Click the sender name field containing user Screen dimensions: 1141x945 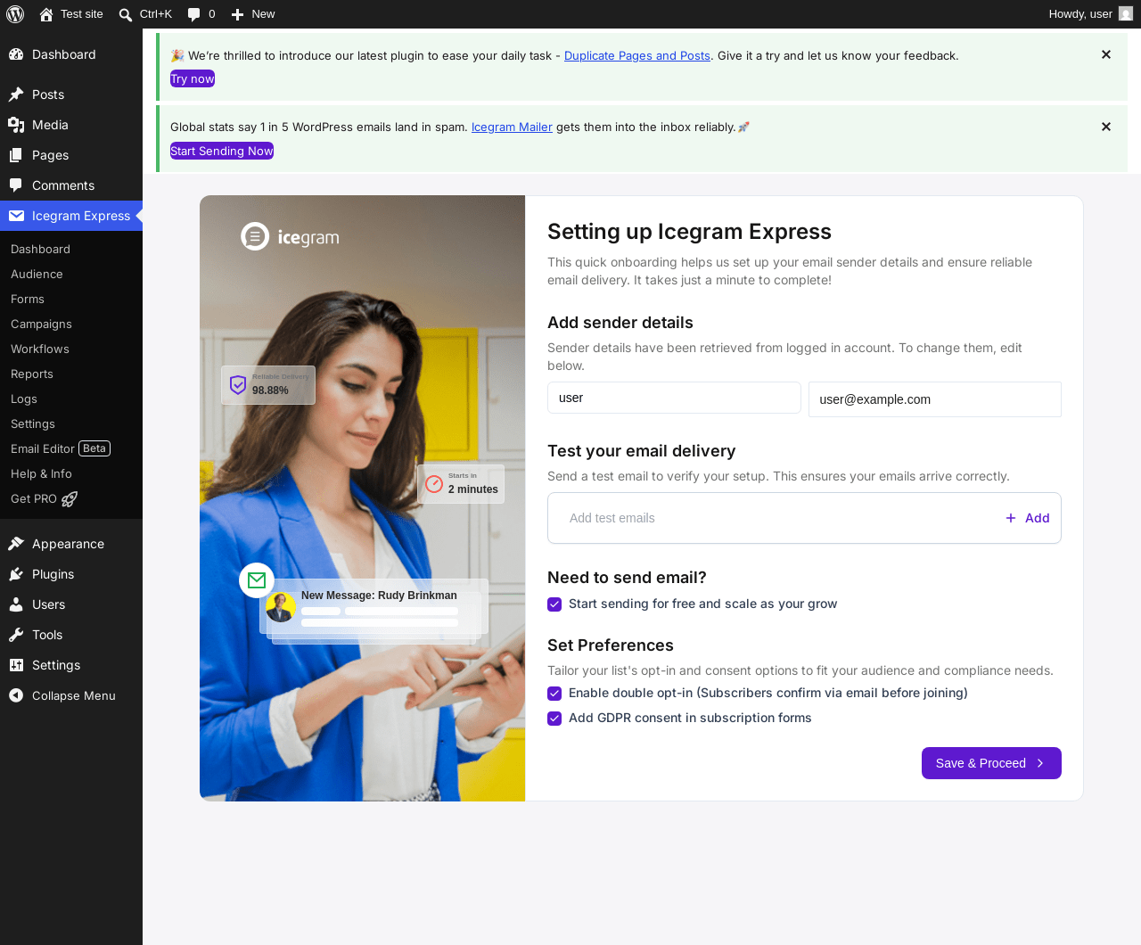674,398
